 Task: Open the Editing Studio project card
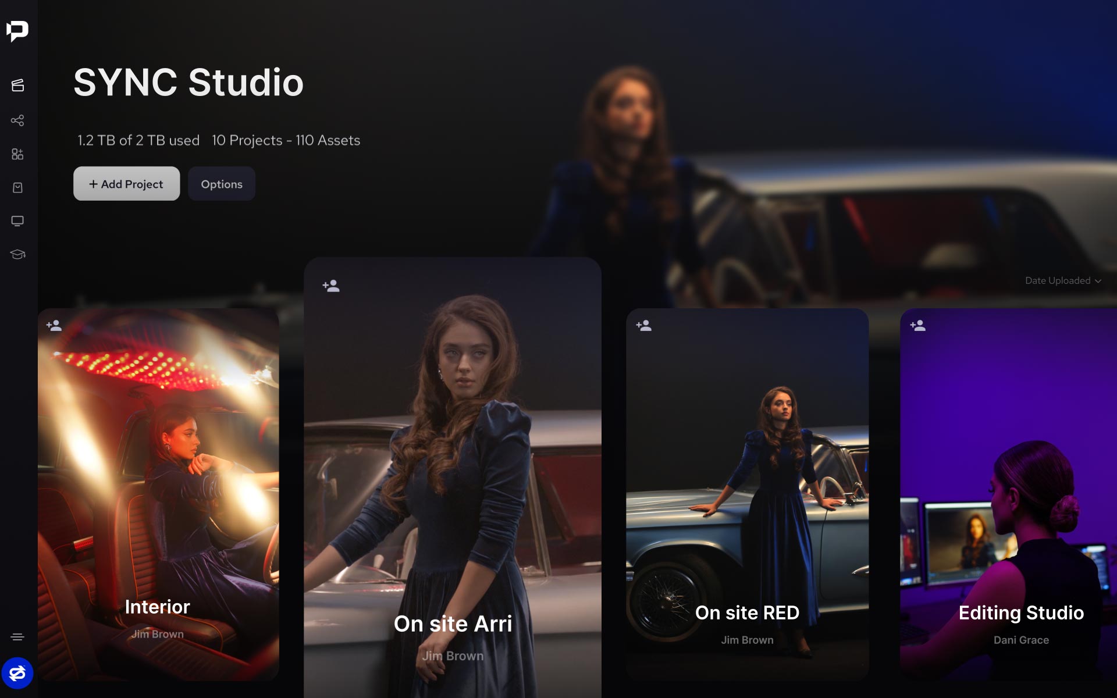point(1008,494)
